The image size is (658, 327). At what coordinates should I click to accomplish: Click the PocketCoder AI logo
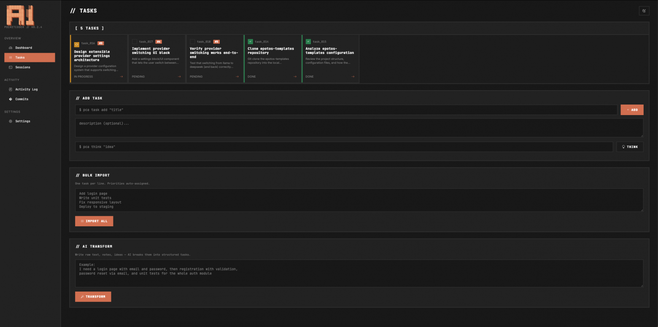coord(20,15)
